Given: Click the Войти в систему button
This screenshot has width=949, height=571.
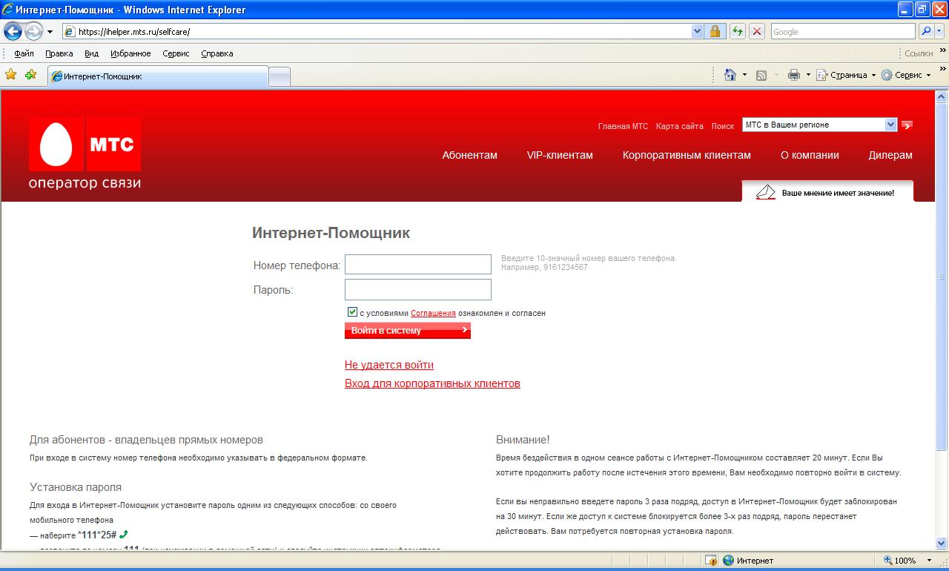Looking at the screenshot, I should coord(408,331).
